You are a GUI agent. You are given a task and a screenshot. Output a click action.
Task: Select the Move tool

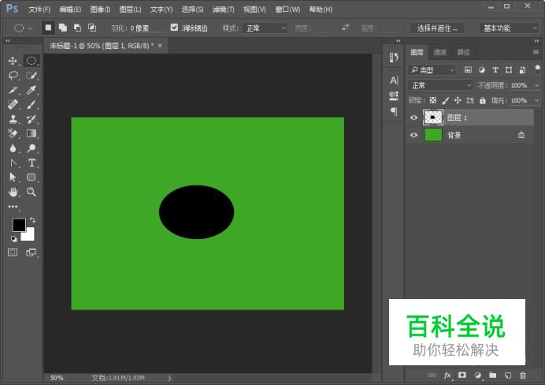pos(13,62)
